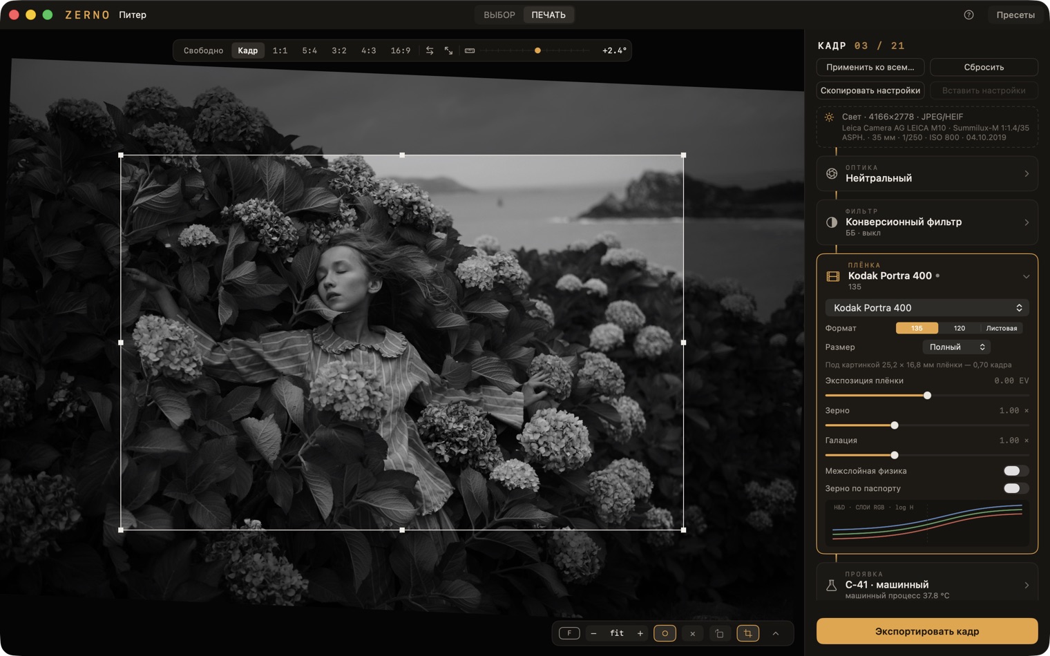Click the Фильтр half-circle icon

pos(832,222)
